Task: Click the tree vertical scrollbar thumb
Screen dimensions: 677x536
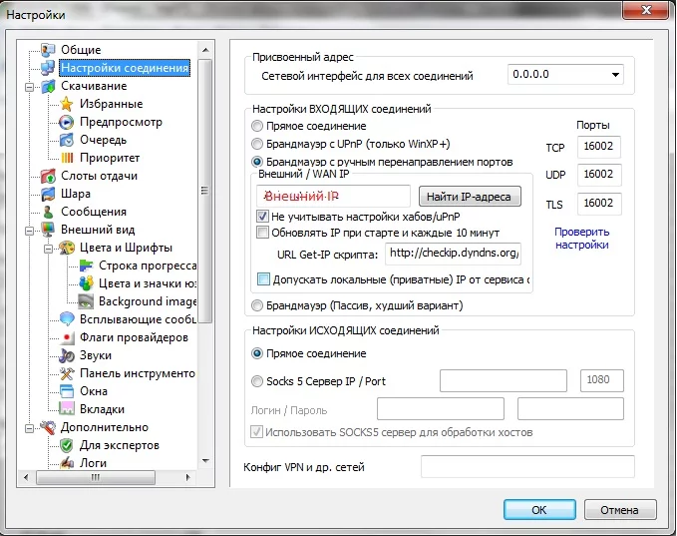Action: (x=205, y=191)
